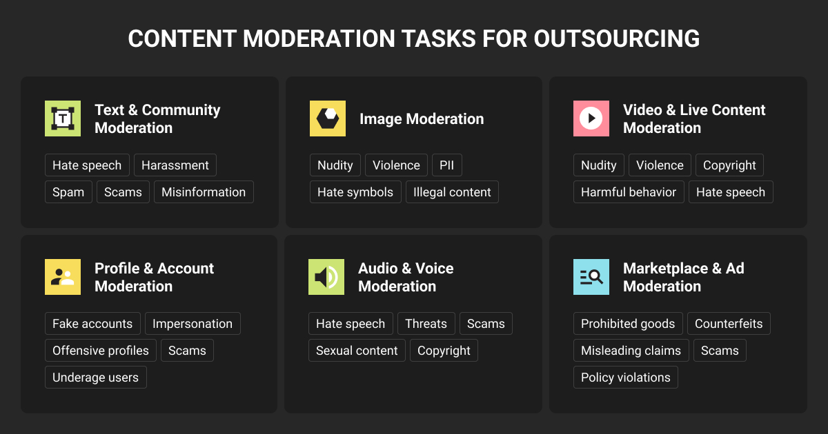The width and height of the screenshot is (828, 434).
Task: Click the Audio & Voice Moderation heading
Action: (406, 277)
